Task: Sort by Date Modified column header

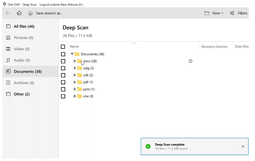Action: [x=242, y=47]
